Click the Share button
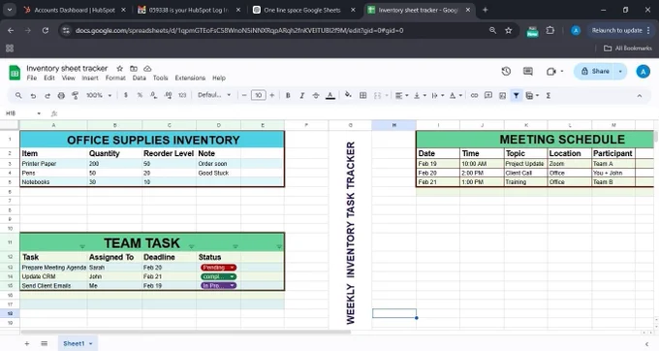This screenshot has height=351, width=659. click(596, 72)
